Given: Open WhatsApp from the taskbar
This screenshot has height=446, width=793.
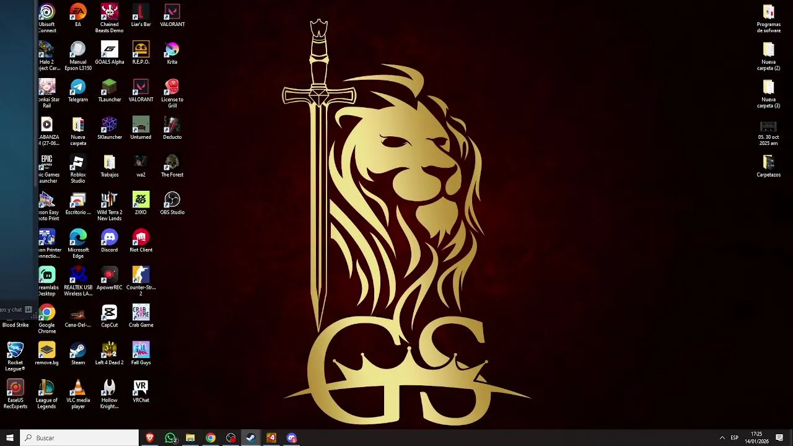Looking at the screenshot, I should click(x=170, y=438).
